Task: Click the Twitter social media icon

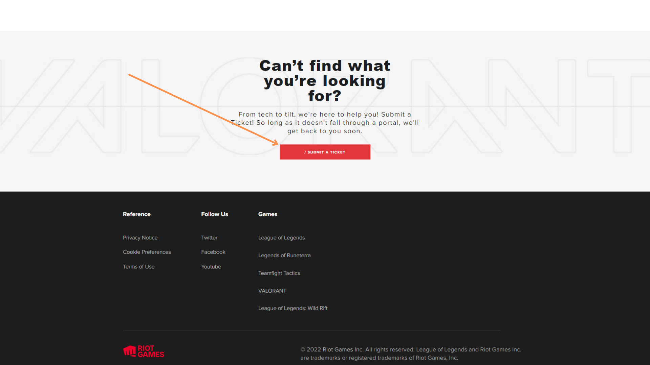Action: pyautogui.click(x=209, y=238)
